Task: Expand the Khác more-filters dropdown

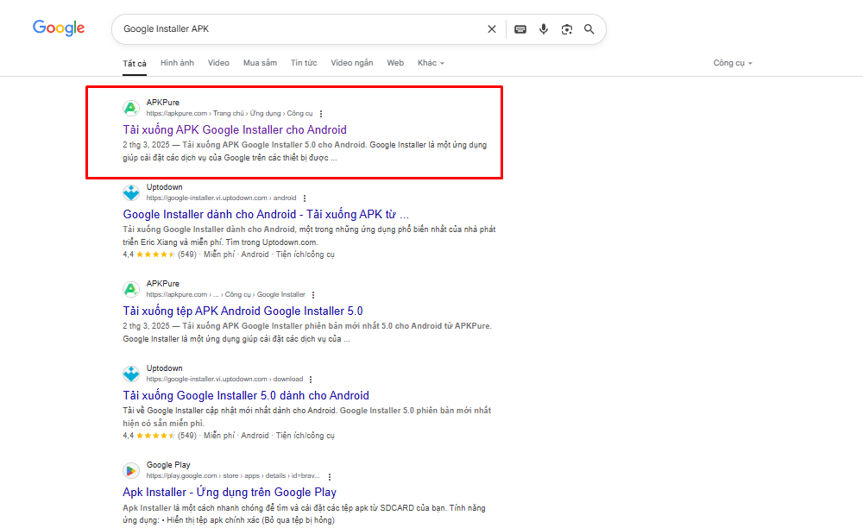Action: 431,63
